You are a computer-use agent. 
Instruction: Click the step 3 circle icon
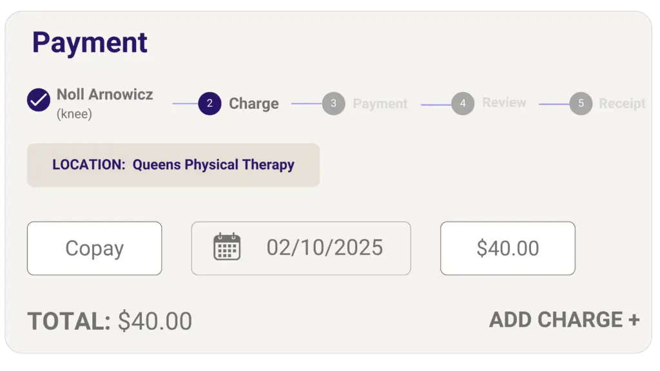[334, 104]
